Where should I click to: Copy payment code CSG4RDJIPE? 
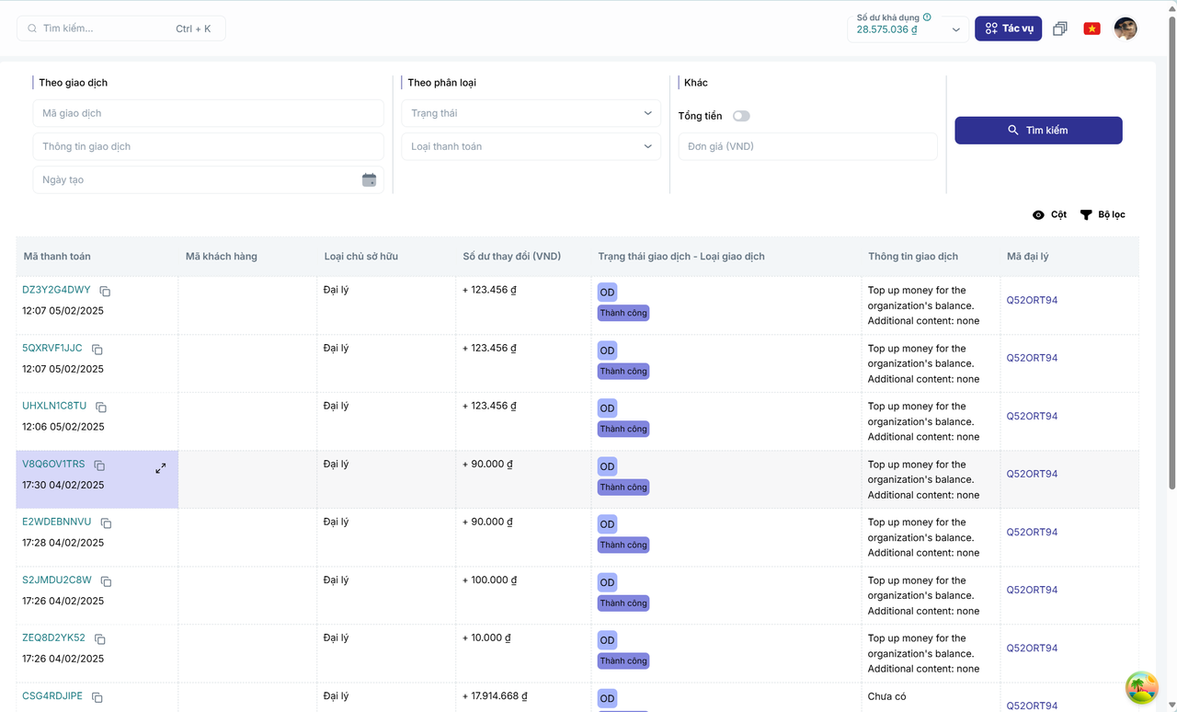tap(97, 697)
